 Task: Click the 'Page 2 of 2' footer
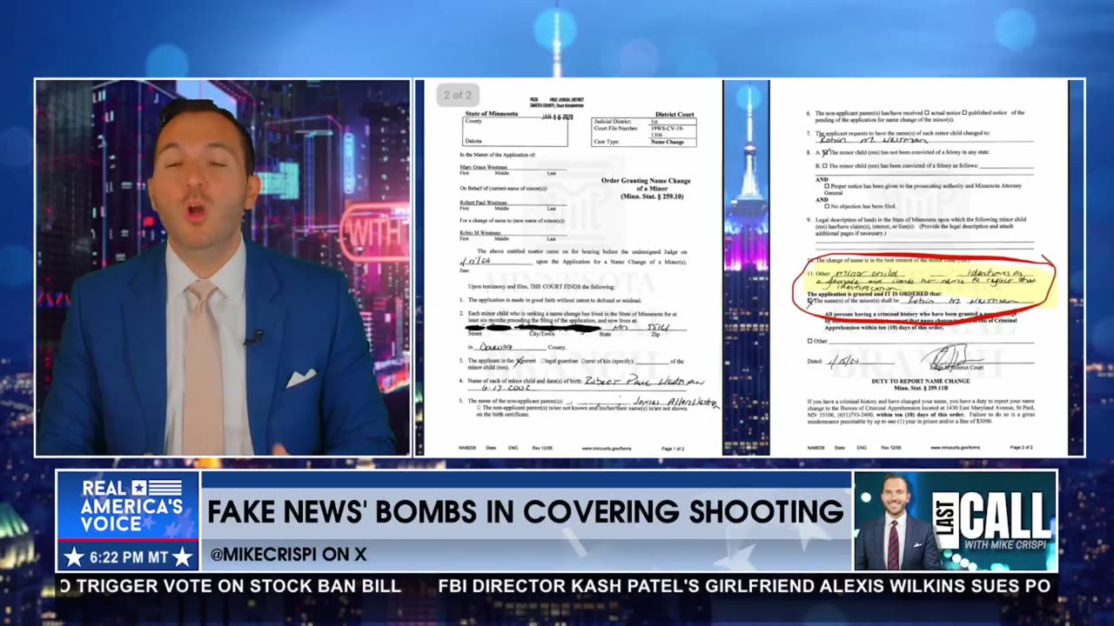tap(1020, 447)
